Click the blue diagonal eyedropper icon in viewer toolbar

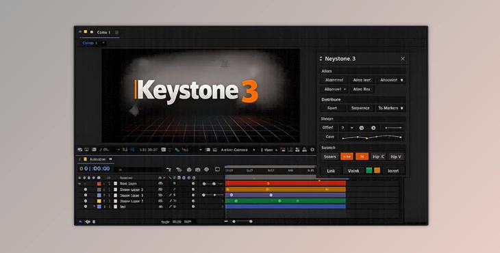coord(177,150)
